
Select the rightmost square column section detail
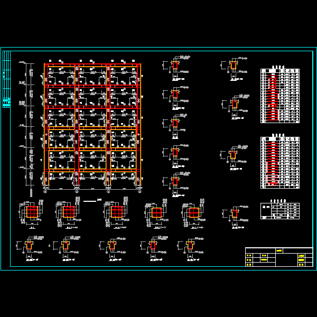pos(194,212)
